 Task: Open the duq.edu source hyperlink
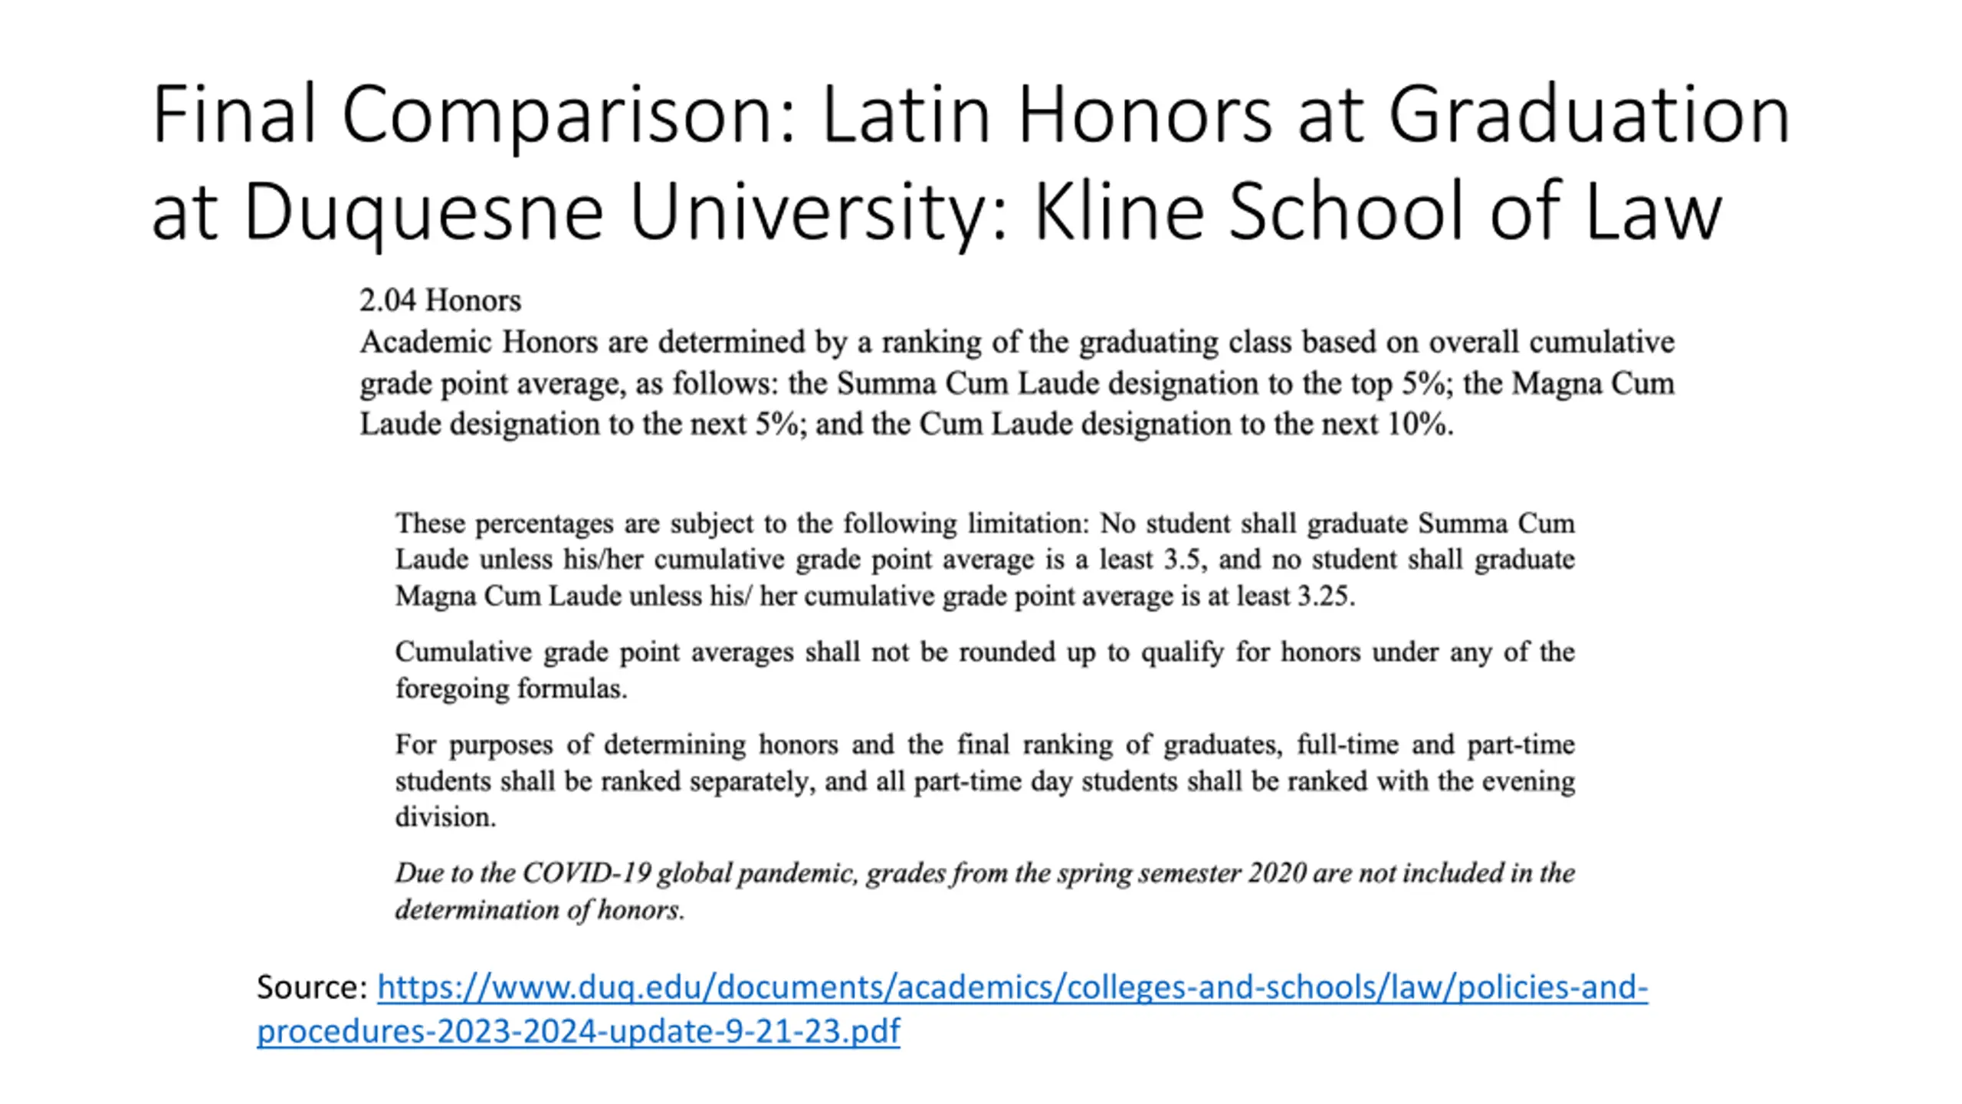coord(1012,987)
